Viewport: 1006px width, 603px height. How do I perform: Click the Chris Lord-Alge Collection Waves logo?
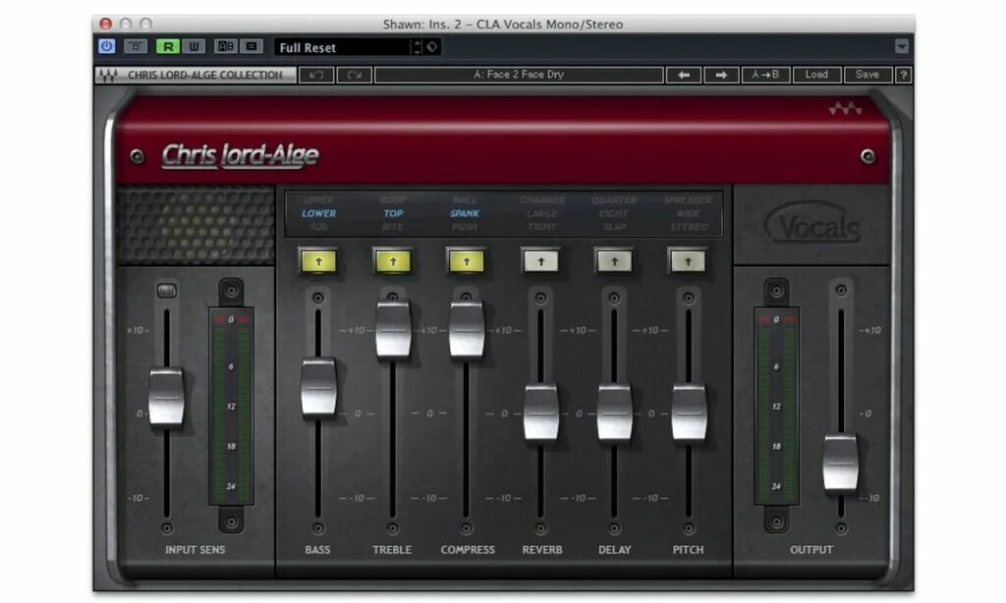[x=108, y=75]
